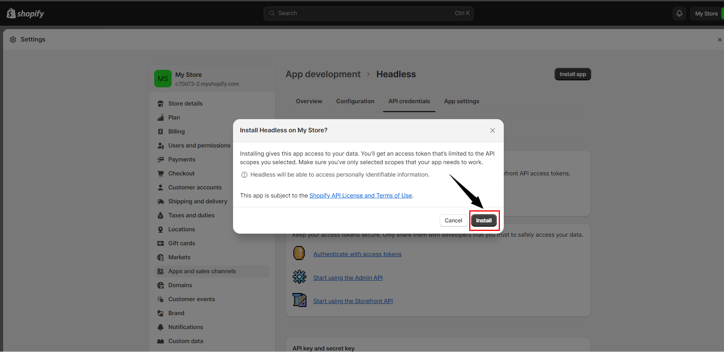Image resolution: width=724 pixels, height=352 pixels.
Task: Click the search input field
Action: [368, 13]
